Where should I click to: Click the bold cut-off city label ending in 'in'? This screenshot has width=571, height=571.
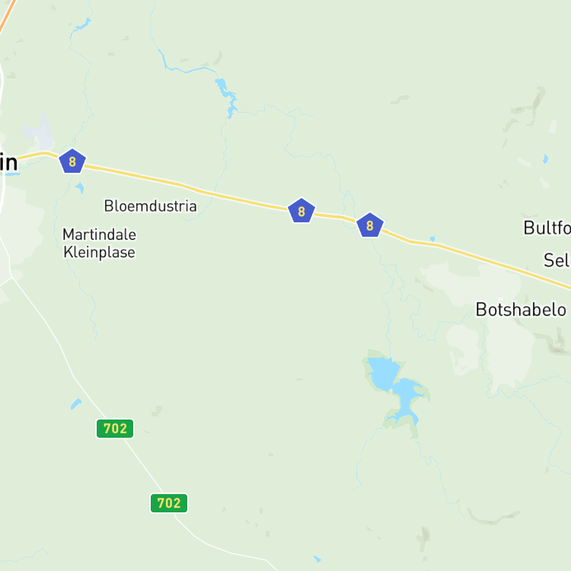click(x=8, y=162)
